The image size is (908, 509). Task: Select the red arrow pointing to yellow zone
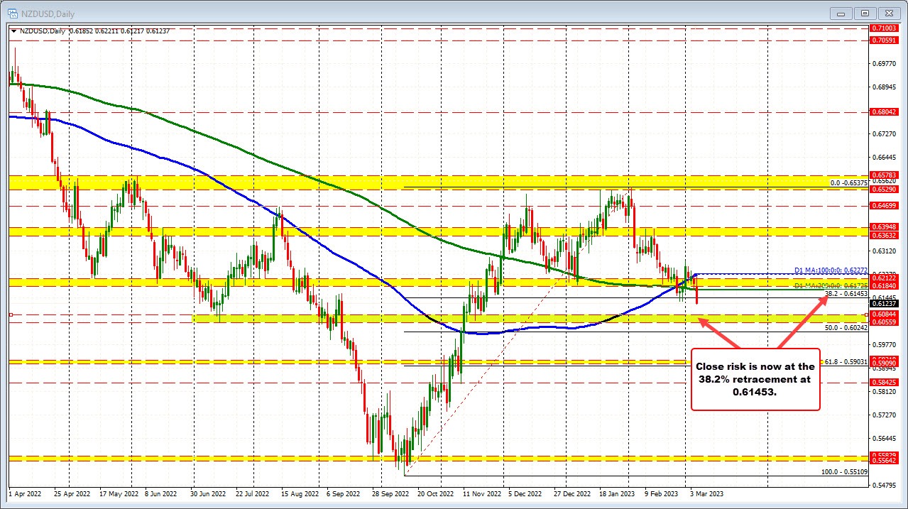pyautogui.click(x=717, y=333)
